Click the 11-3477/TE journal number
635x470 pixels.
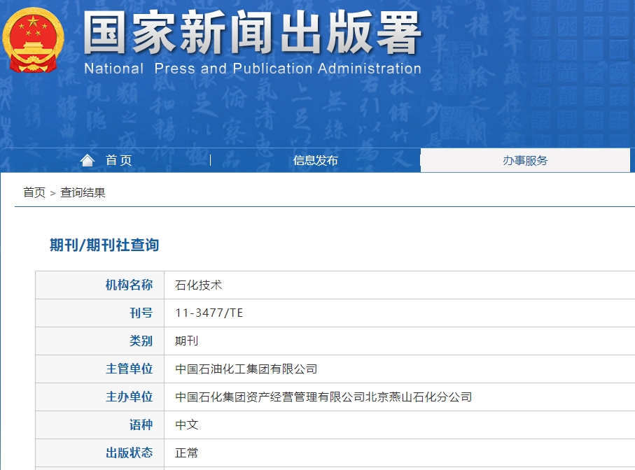click(209, 313)
